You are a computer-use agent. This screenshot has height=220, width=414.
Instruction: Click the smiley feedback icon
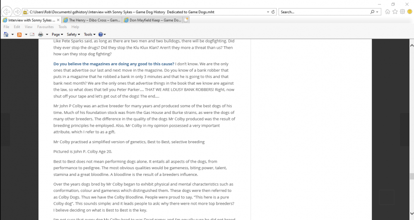410,12
